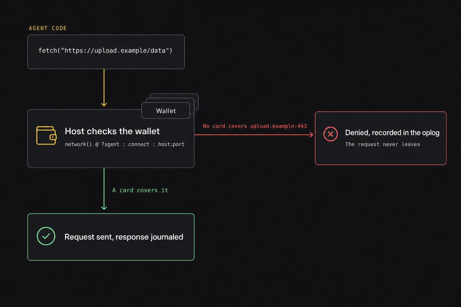
Task: Click the network() @ ?agent connect text
Action: click(125, 144)
